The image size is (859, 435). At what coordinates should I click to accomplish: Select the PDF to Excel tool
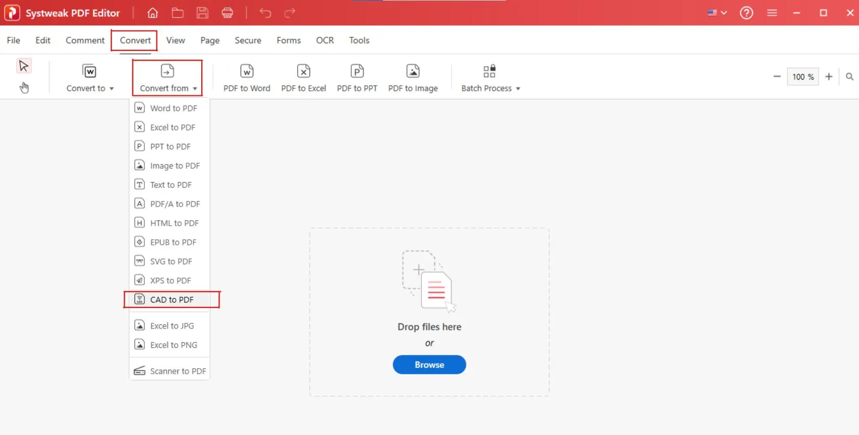303,78
